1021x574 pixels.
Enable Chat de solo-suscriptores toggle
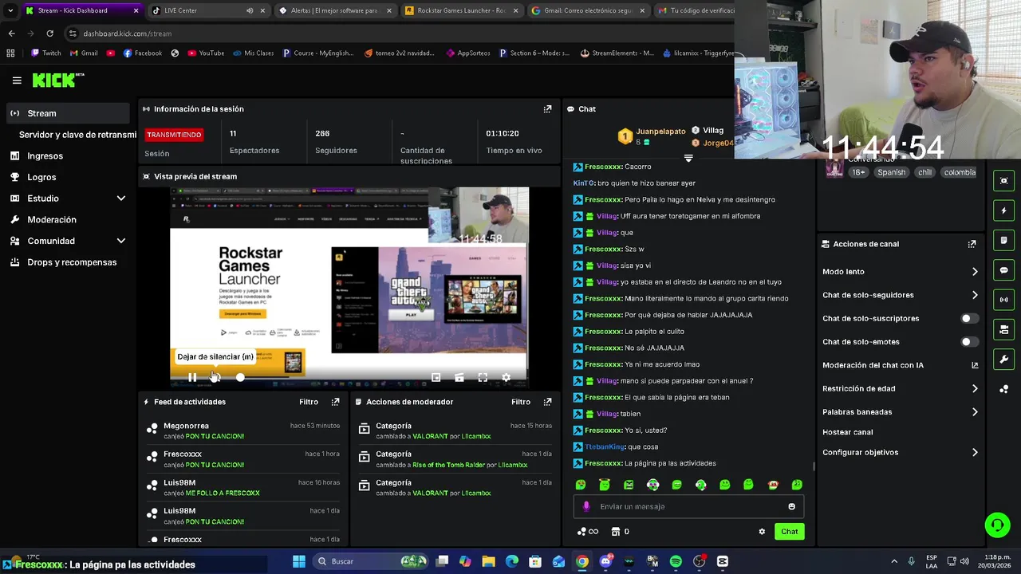[969, 318]
